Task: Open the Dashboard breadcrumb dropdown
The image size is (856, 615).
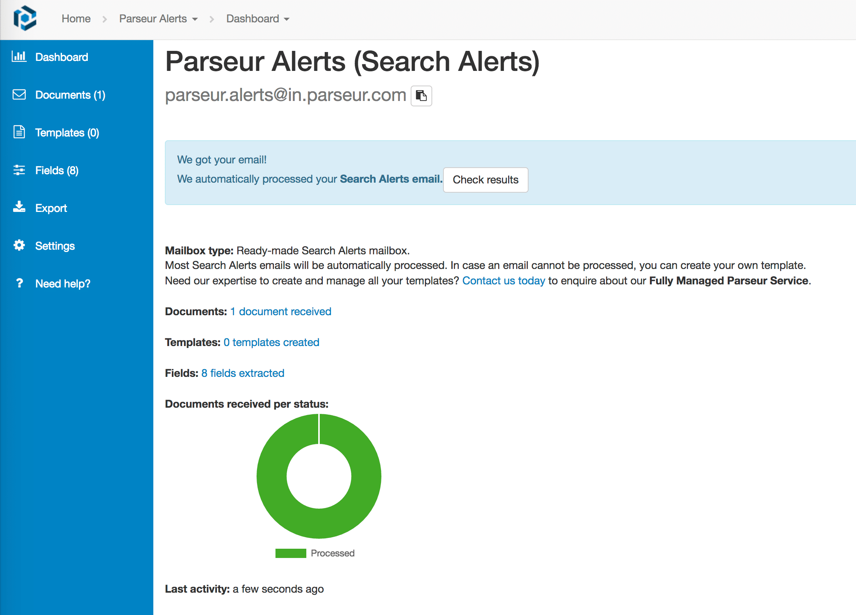Action: (x=287, y=18)
